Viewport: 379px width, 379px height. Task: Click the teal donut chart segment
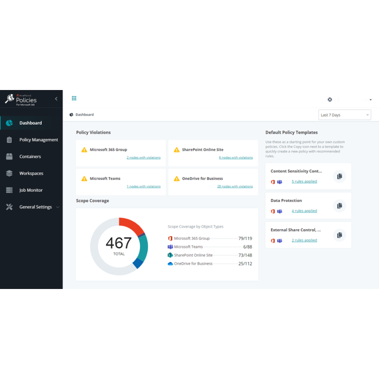click(x=144, y=248)
